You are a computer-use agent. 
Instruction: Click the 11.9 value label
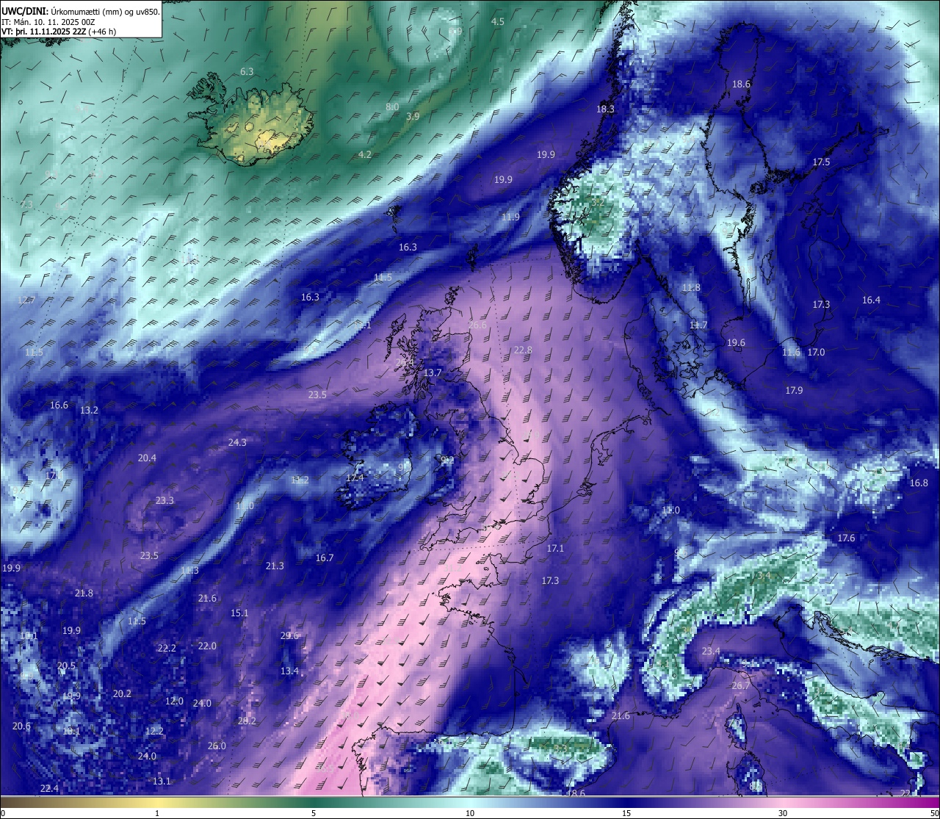[x=510, y=217]
